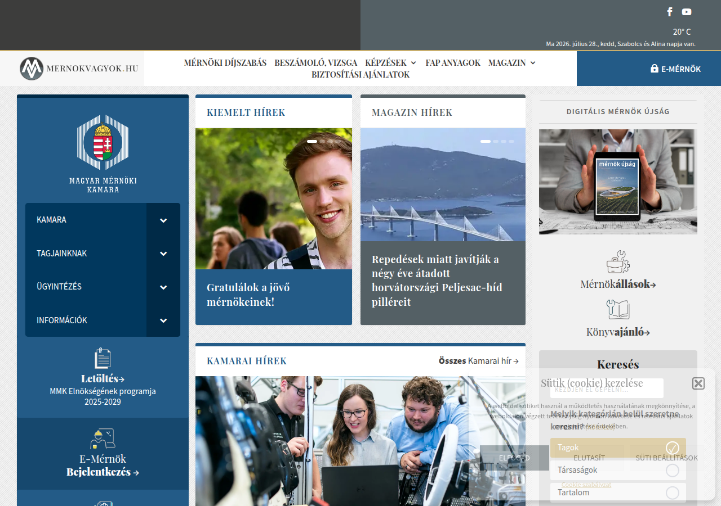Go to the last Magazin hírek slide dot

point(511,142)
